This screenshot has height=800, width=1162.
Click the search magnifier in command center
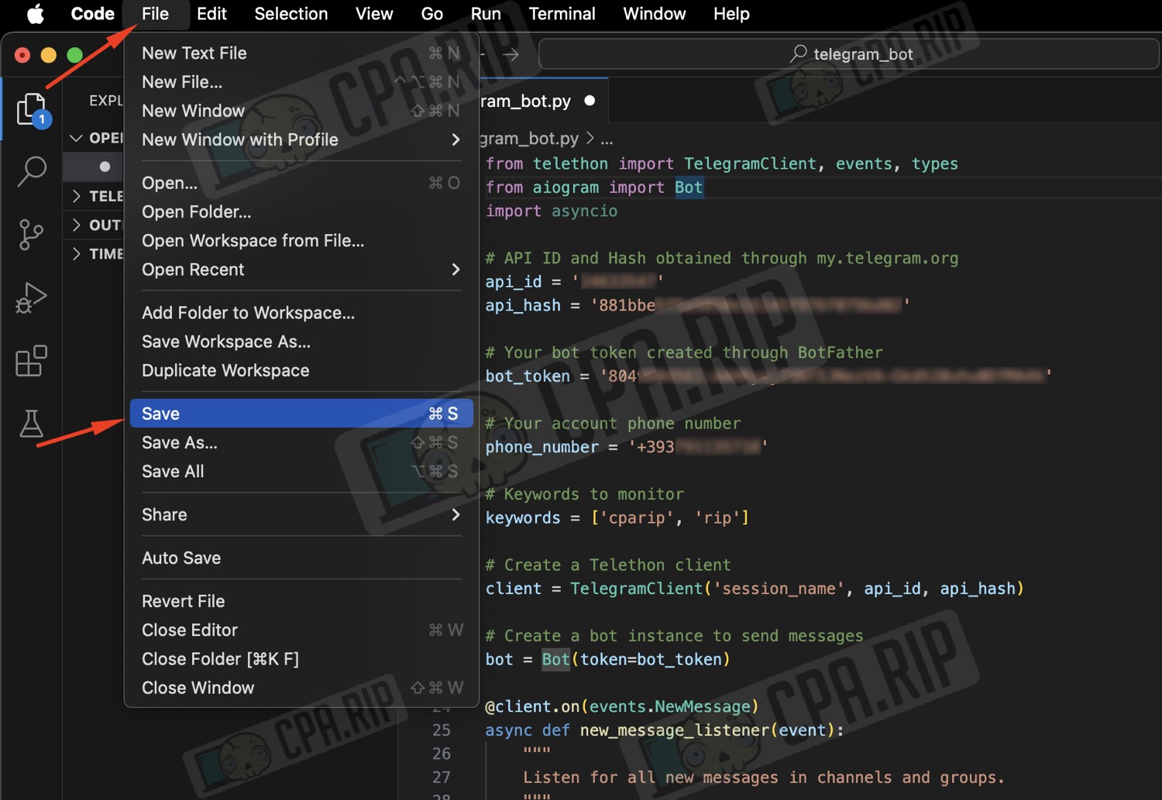pos(798,53)
